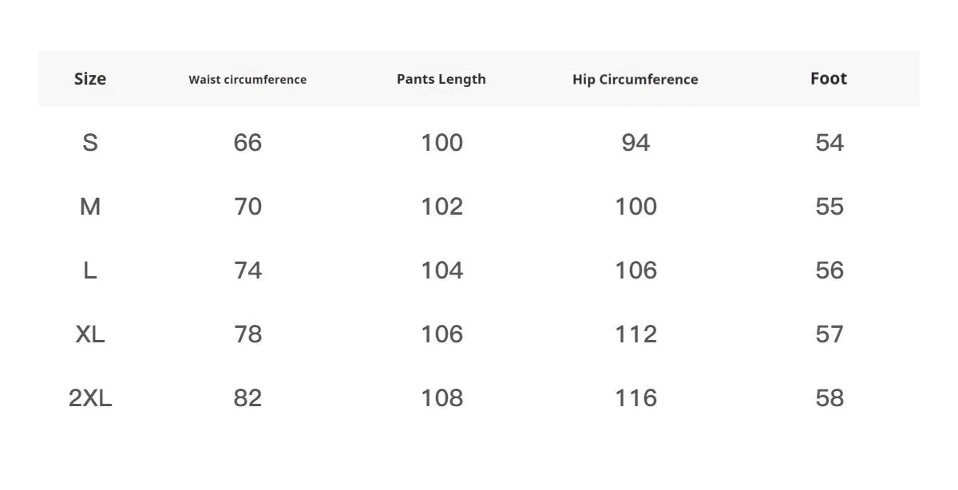Click the L size row label

pos(90,271)
